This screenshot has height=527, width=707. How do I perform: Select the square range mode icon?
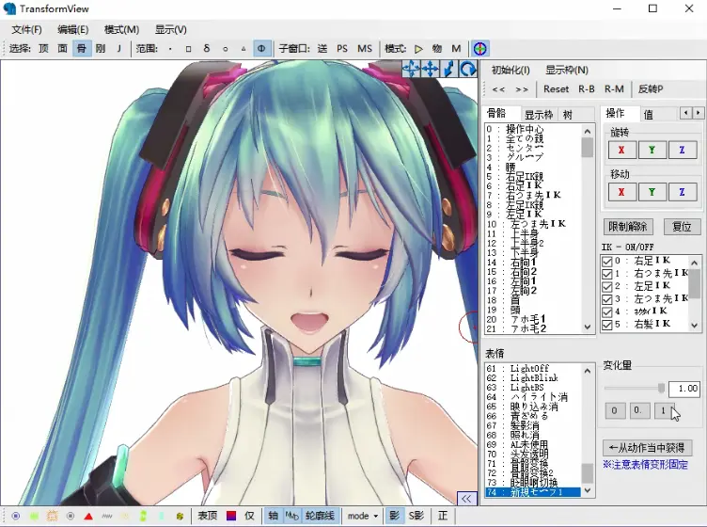point(188,49)
